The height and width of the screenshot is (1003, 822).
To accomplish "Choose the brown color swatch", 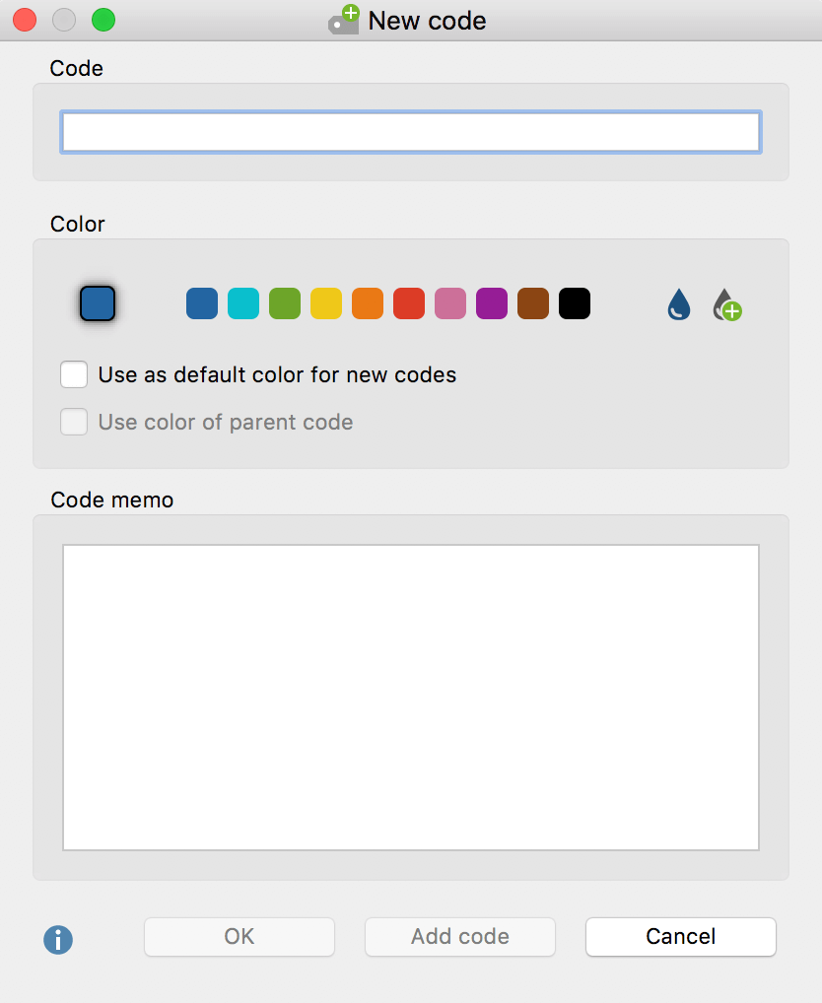I will 533,303.
